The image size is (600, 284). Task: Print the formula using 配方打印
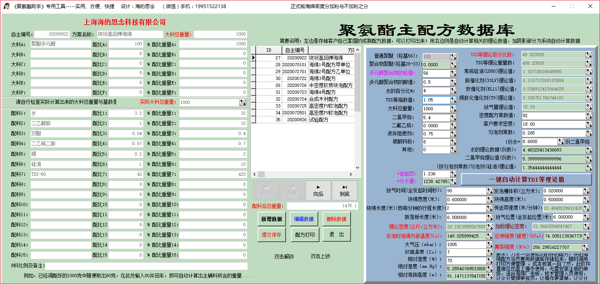point(305,235)
